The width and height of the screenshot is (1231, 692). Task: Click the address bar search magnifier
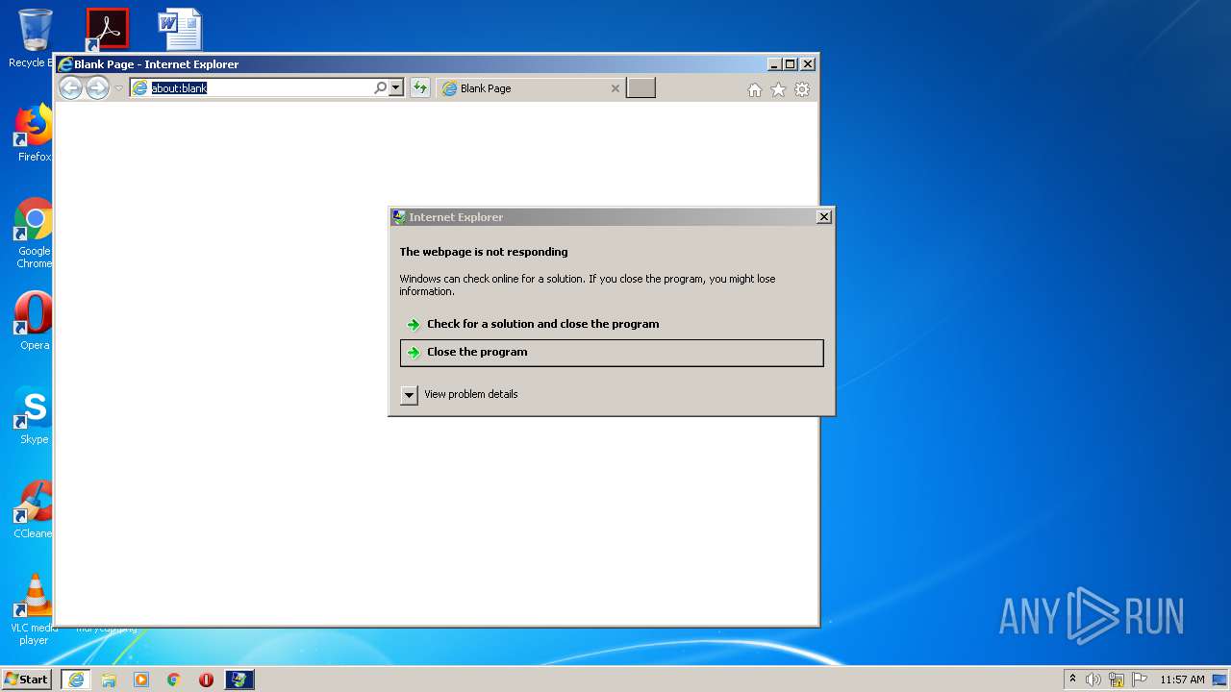point(381,87)
